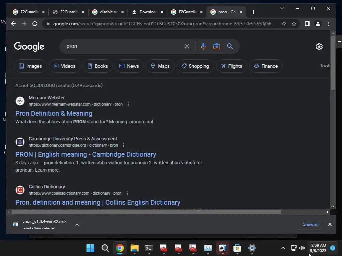342x256 pixels.
Task: Search by image with camera icon
Action: (216, 46)
